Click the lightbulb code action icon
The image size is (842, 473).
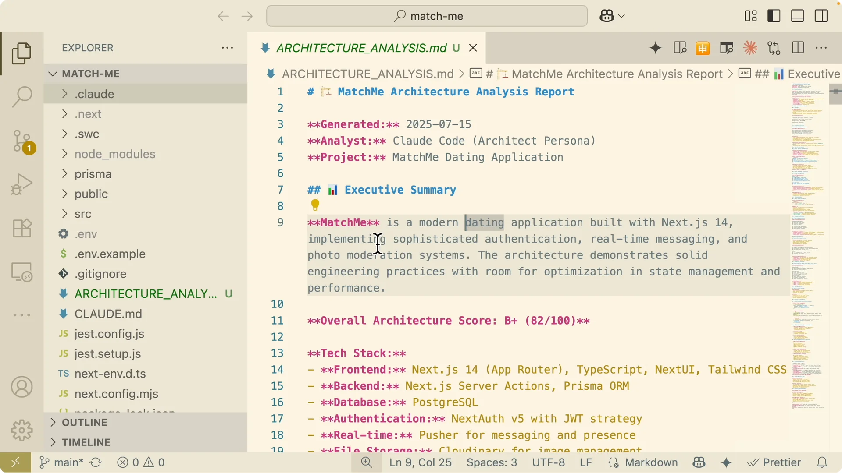pyautogui.click(x=315, y=205)
